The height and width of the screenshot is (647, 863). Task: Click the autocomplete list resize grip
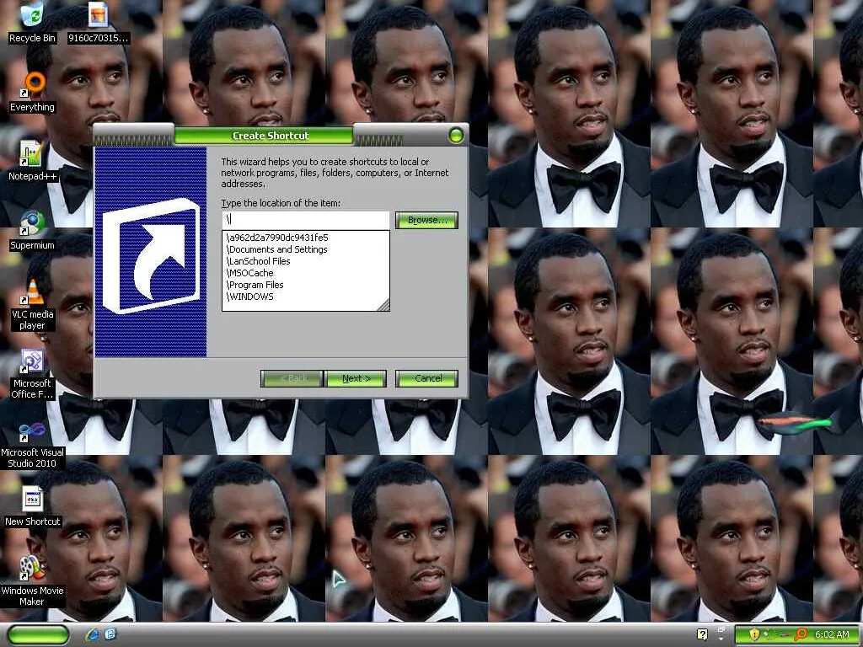pyautogui.click(x=384, y=305)
